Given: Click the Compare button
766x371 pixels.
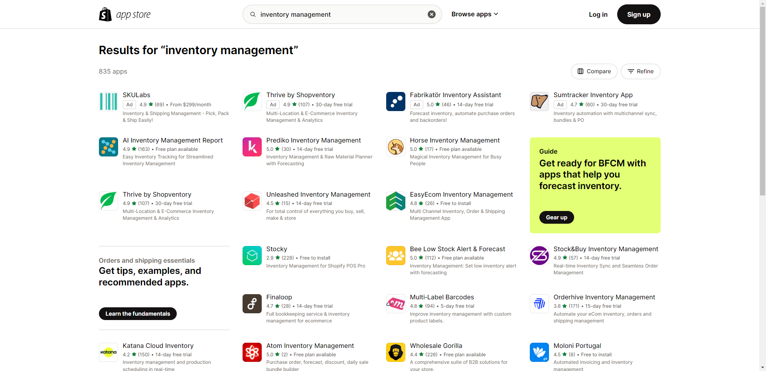Looking at the screenshot, I should [594, 71].
